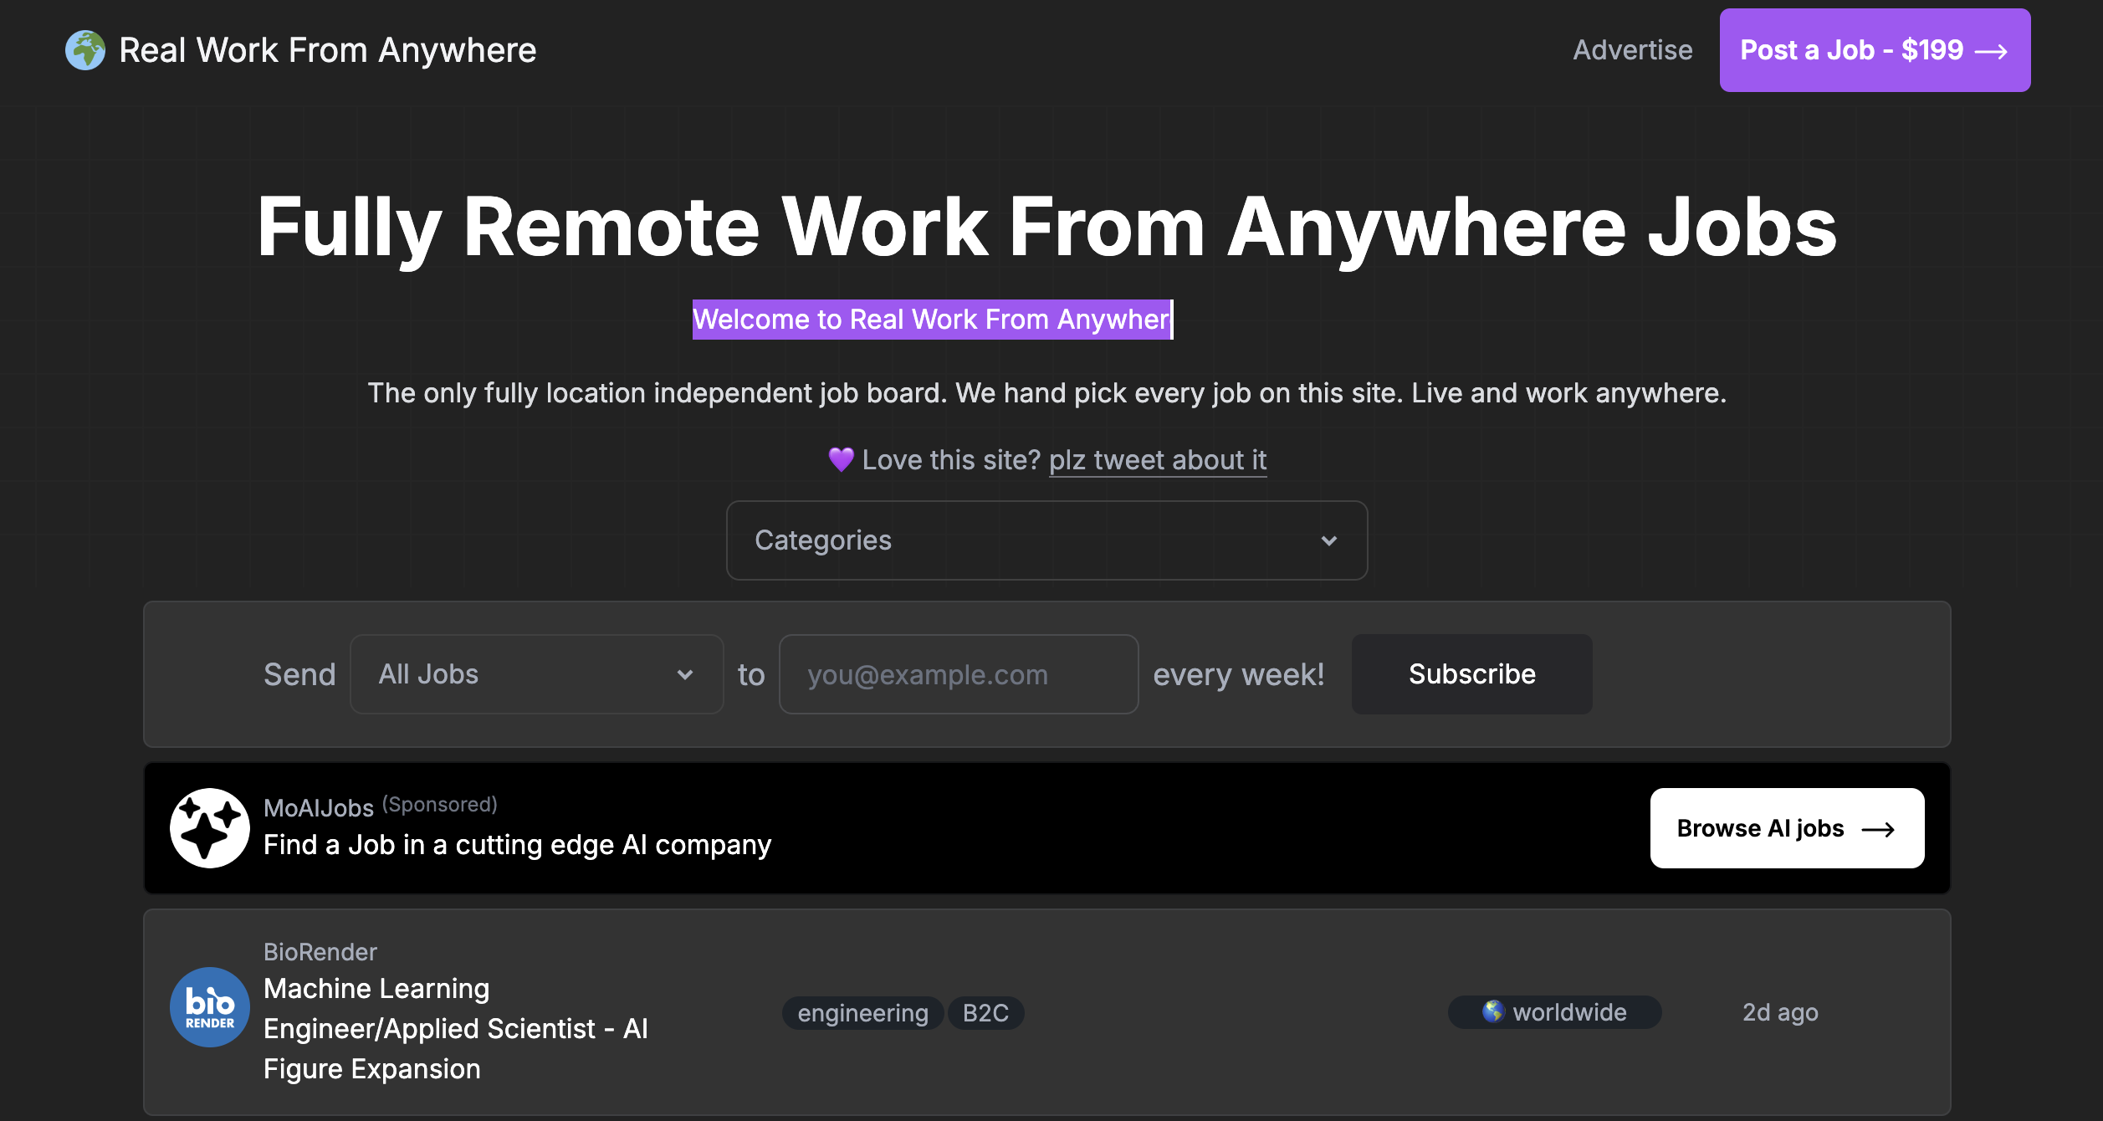Click the arrow icon in Browse AI jobs button
Screen dimensions: 2103x1121
[1880, 828]
